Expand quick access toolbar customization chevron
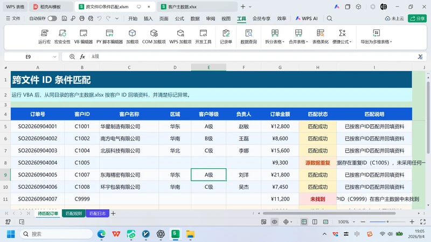431x242 pixels. [117, 18]
